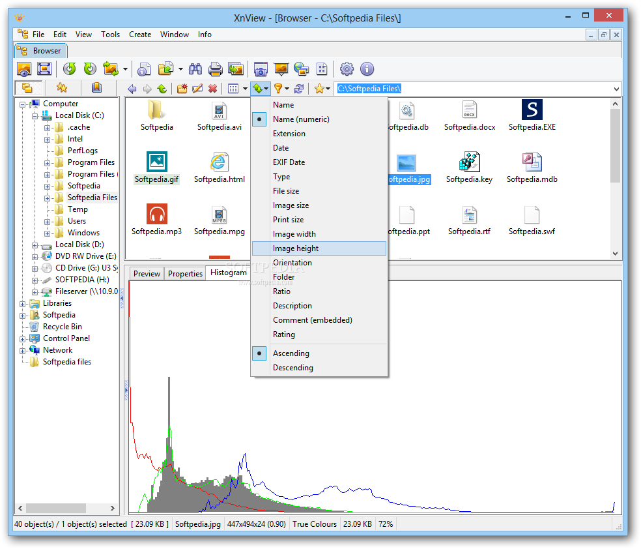This screenshot has height=549, width=641.
Task: Rotate left using the counterclockwise icon
Action: [x=70, y=68]
